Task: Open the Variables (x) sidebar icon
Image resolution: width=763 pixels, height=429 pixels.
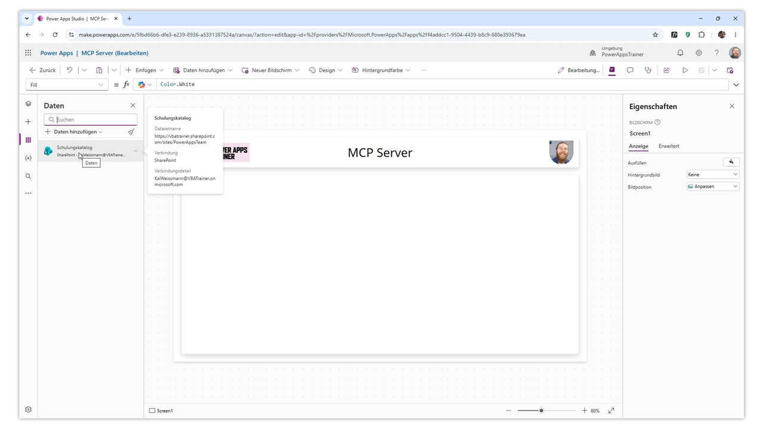Action: click(x=28, y=158)
